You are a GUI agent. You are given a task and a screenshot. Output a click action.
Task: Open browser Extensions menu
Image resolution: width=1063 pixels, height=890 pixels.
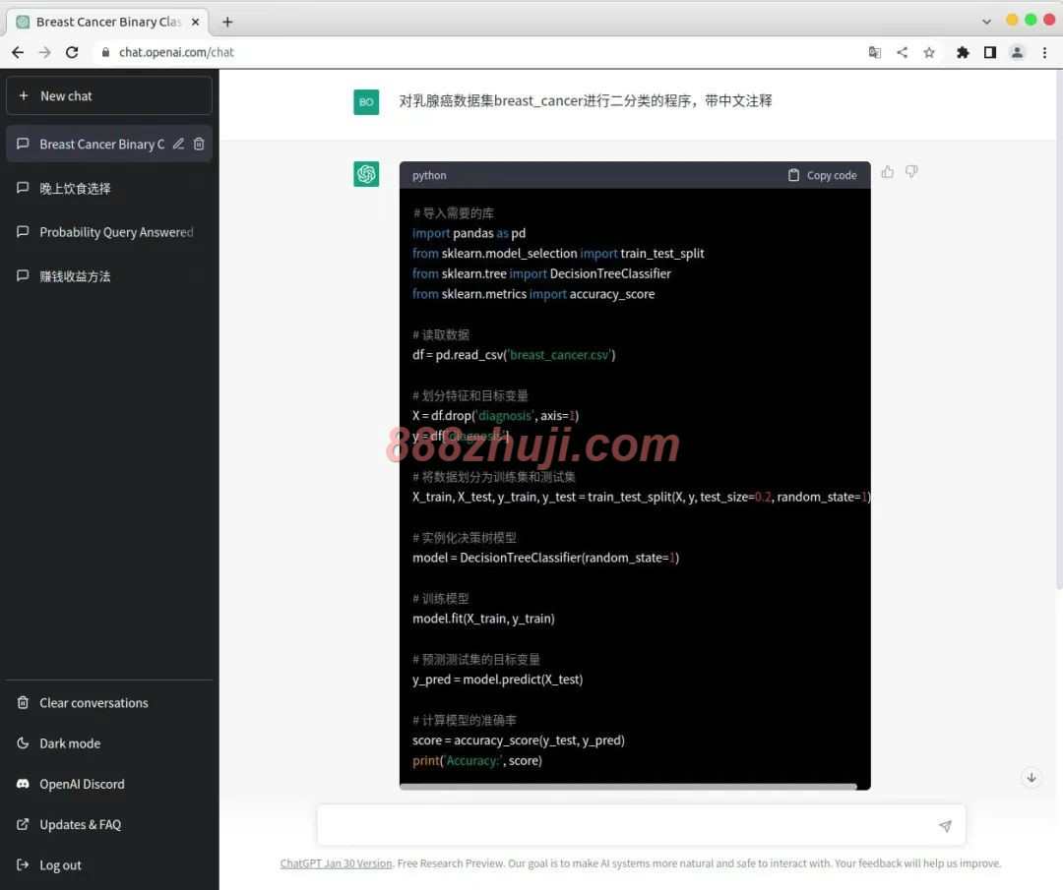tap(963, 52)
